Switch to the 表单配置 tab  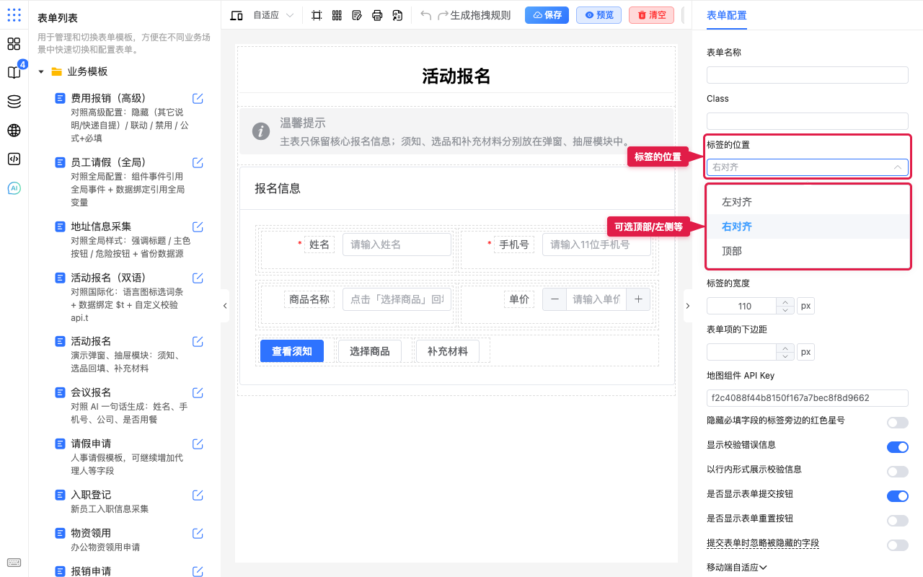[727, 15]
